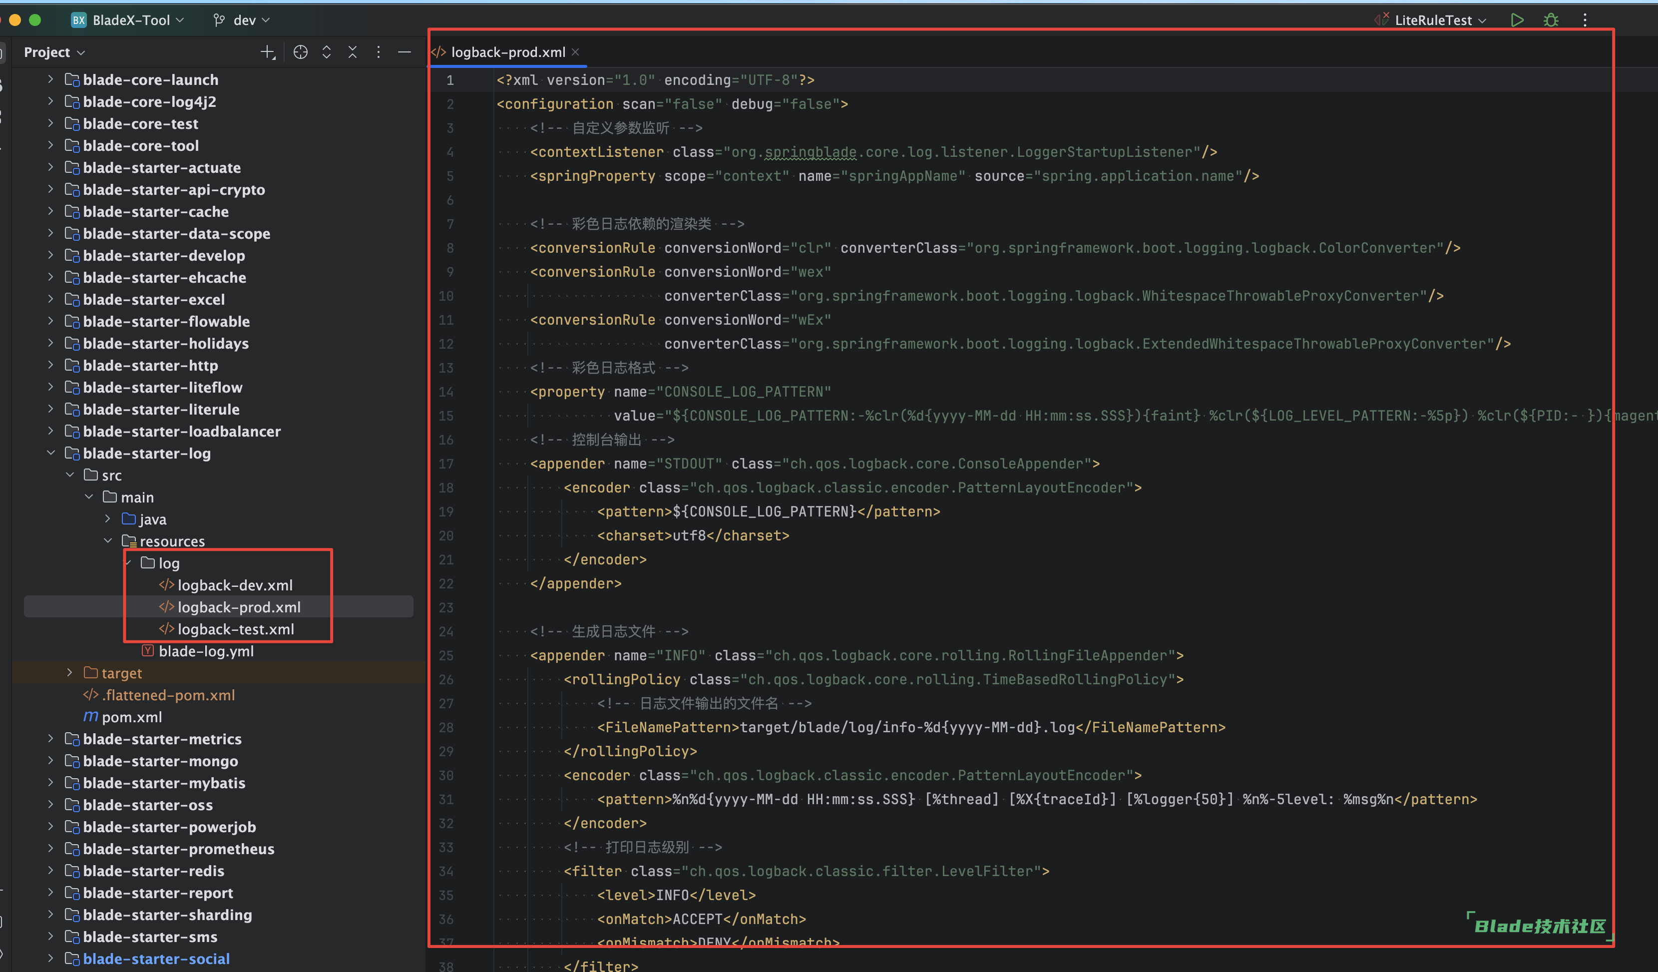Viewport: 1658px width, 972px height.
Task: Select blade-core-test module
Action: 140,124
